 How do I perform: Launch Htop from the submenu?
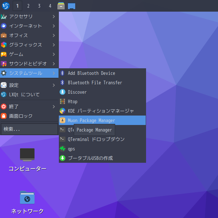[x=102, y=101]
